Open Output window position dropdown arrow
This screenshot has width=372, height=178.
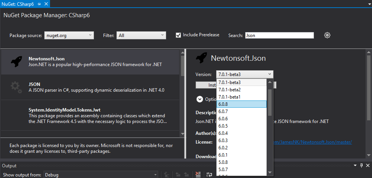point(355,165)
